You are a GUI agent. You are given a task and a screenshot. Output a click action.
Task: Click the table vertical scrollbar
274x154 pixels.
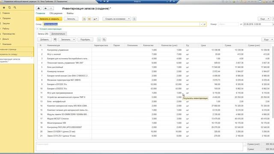pyautogui.click(x=273, y=82)
